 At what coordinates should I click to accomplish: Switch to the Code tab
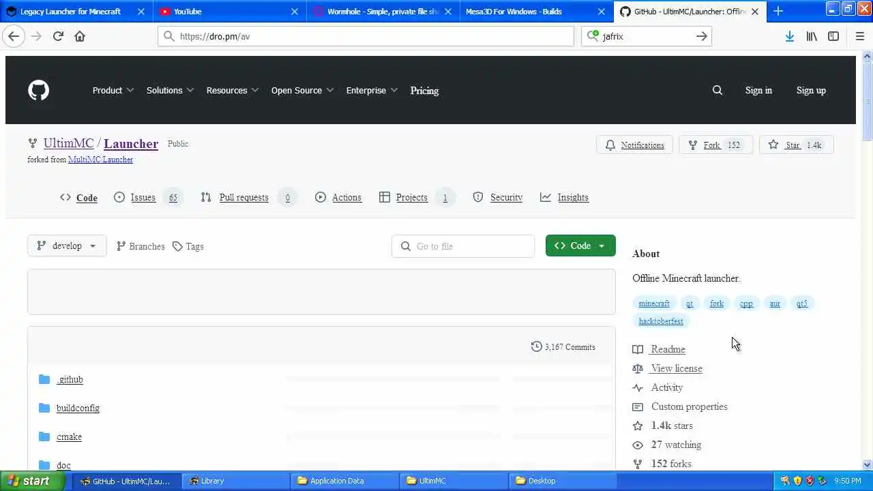pos(78,197)
